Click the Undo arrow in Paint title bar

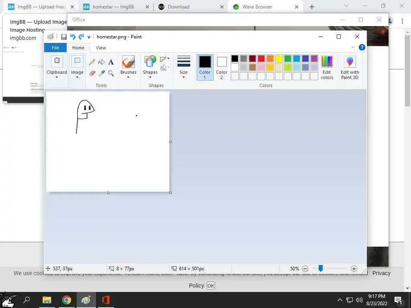coord(73,37)
